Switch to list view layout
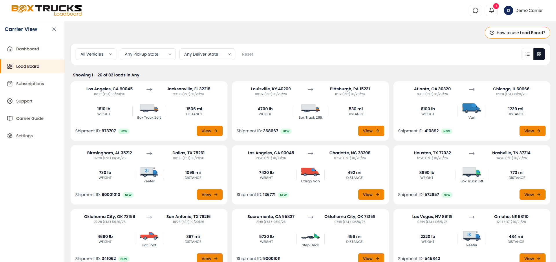This screenshot has height=262, width=556. (x=528, y=54)
